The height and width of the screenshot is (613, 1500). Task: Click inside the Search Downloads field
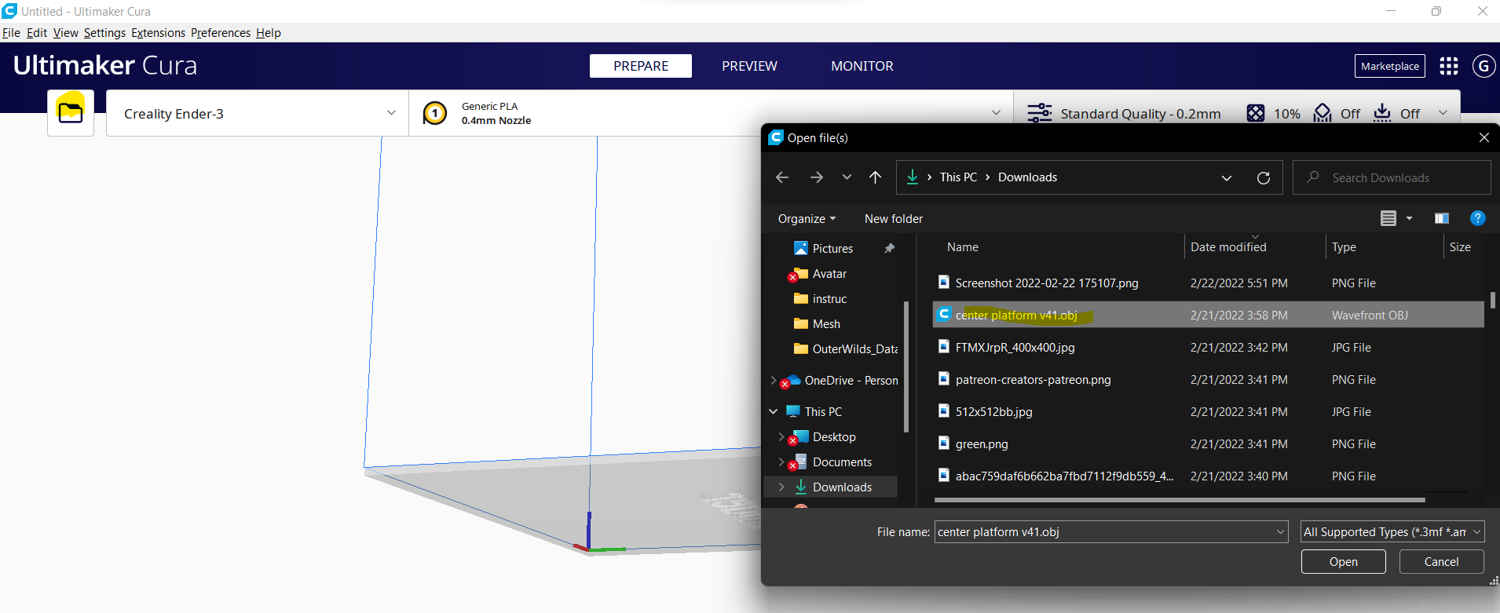pos(1392,177)
